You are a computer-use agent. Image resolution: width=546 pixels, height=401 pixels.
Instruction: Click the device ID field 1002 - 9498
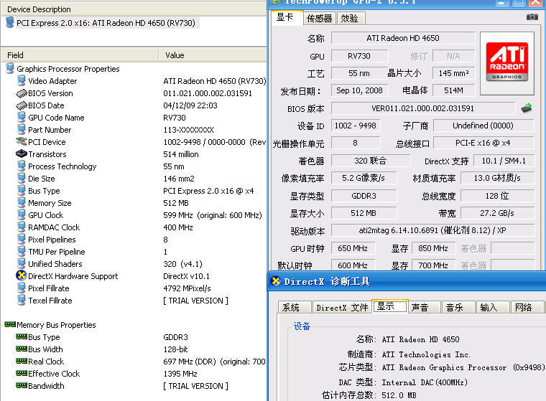click(x=355, y=126)
